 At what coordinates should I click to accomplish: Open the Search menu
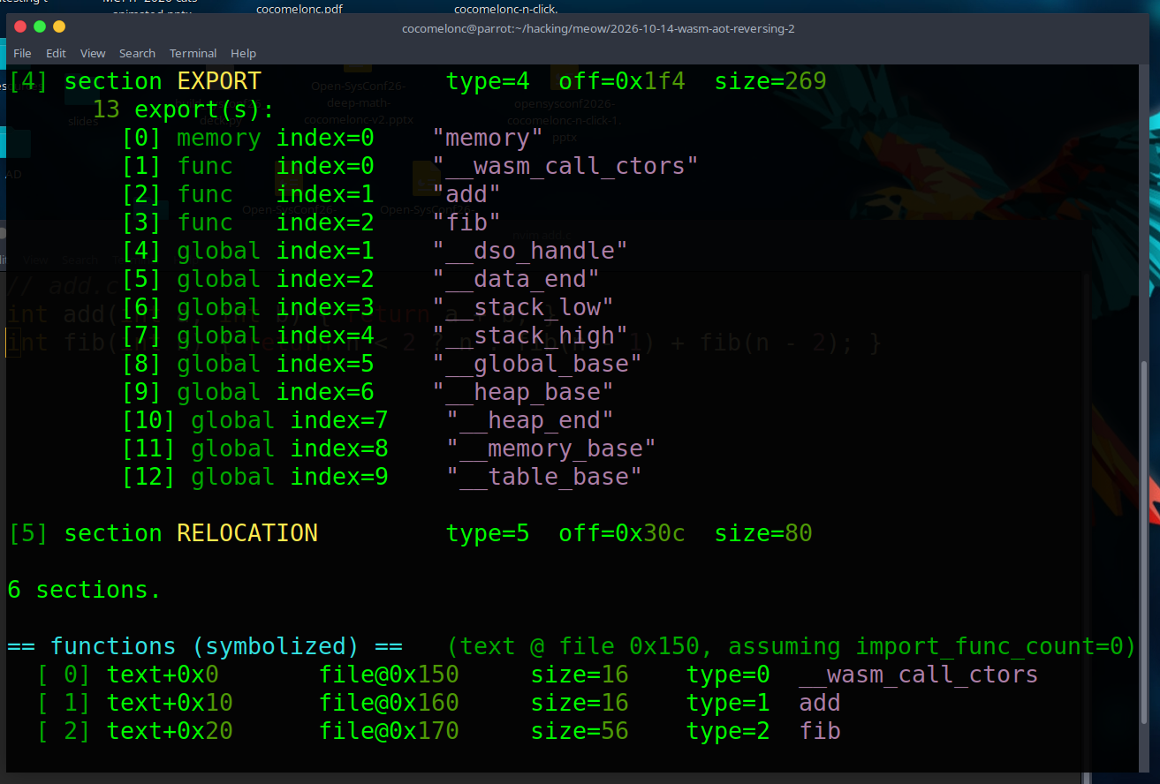137,53
